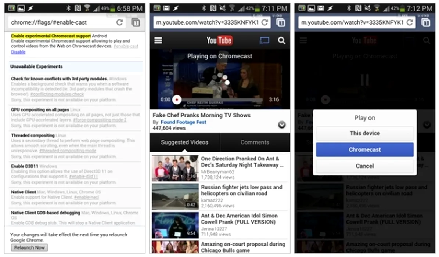Open the Found Footage Fest channel link
439x257 pixels.
[183, 122]
